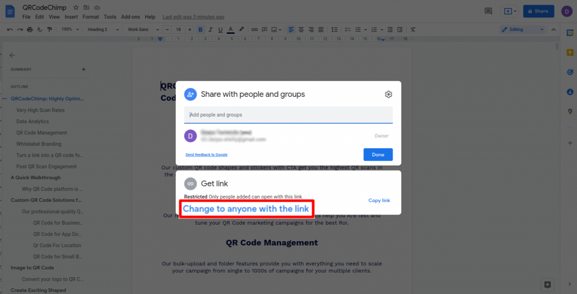Open the Insert menu

[x=71, y=17]
